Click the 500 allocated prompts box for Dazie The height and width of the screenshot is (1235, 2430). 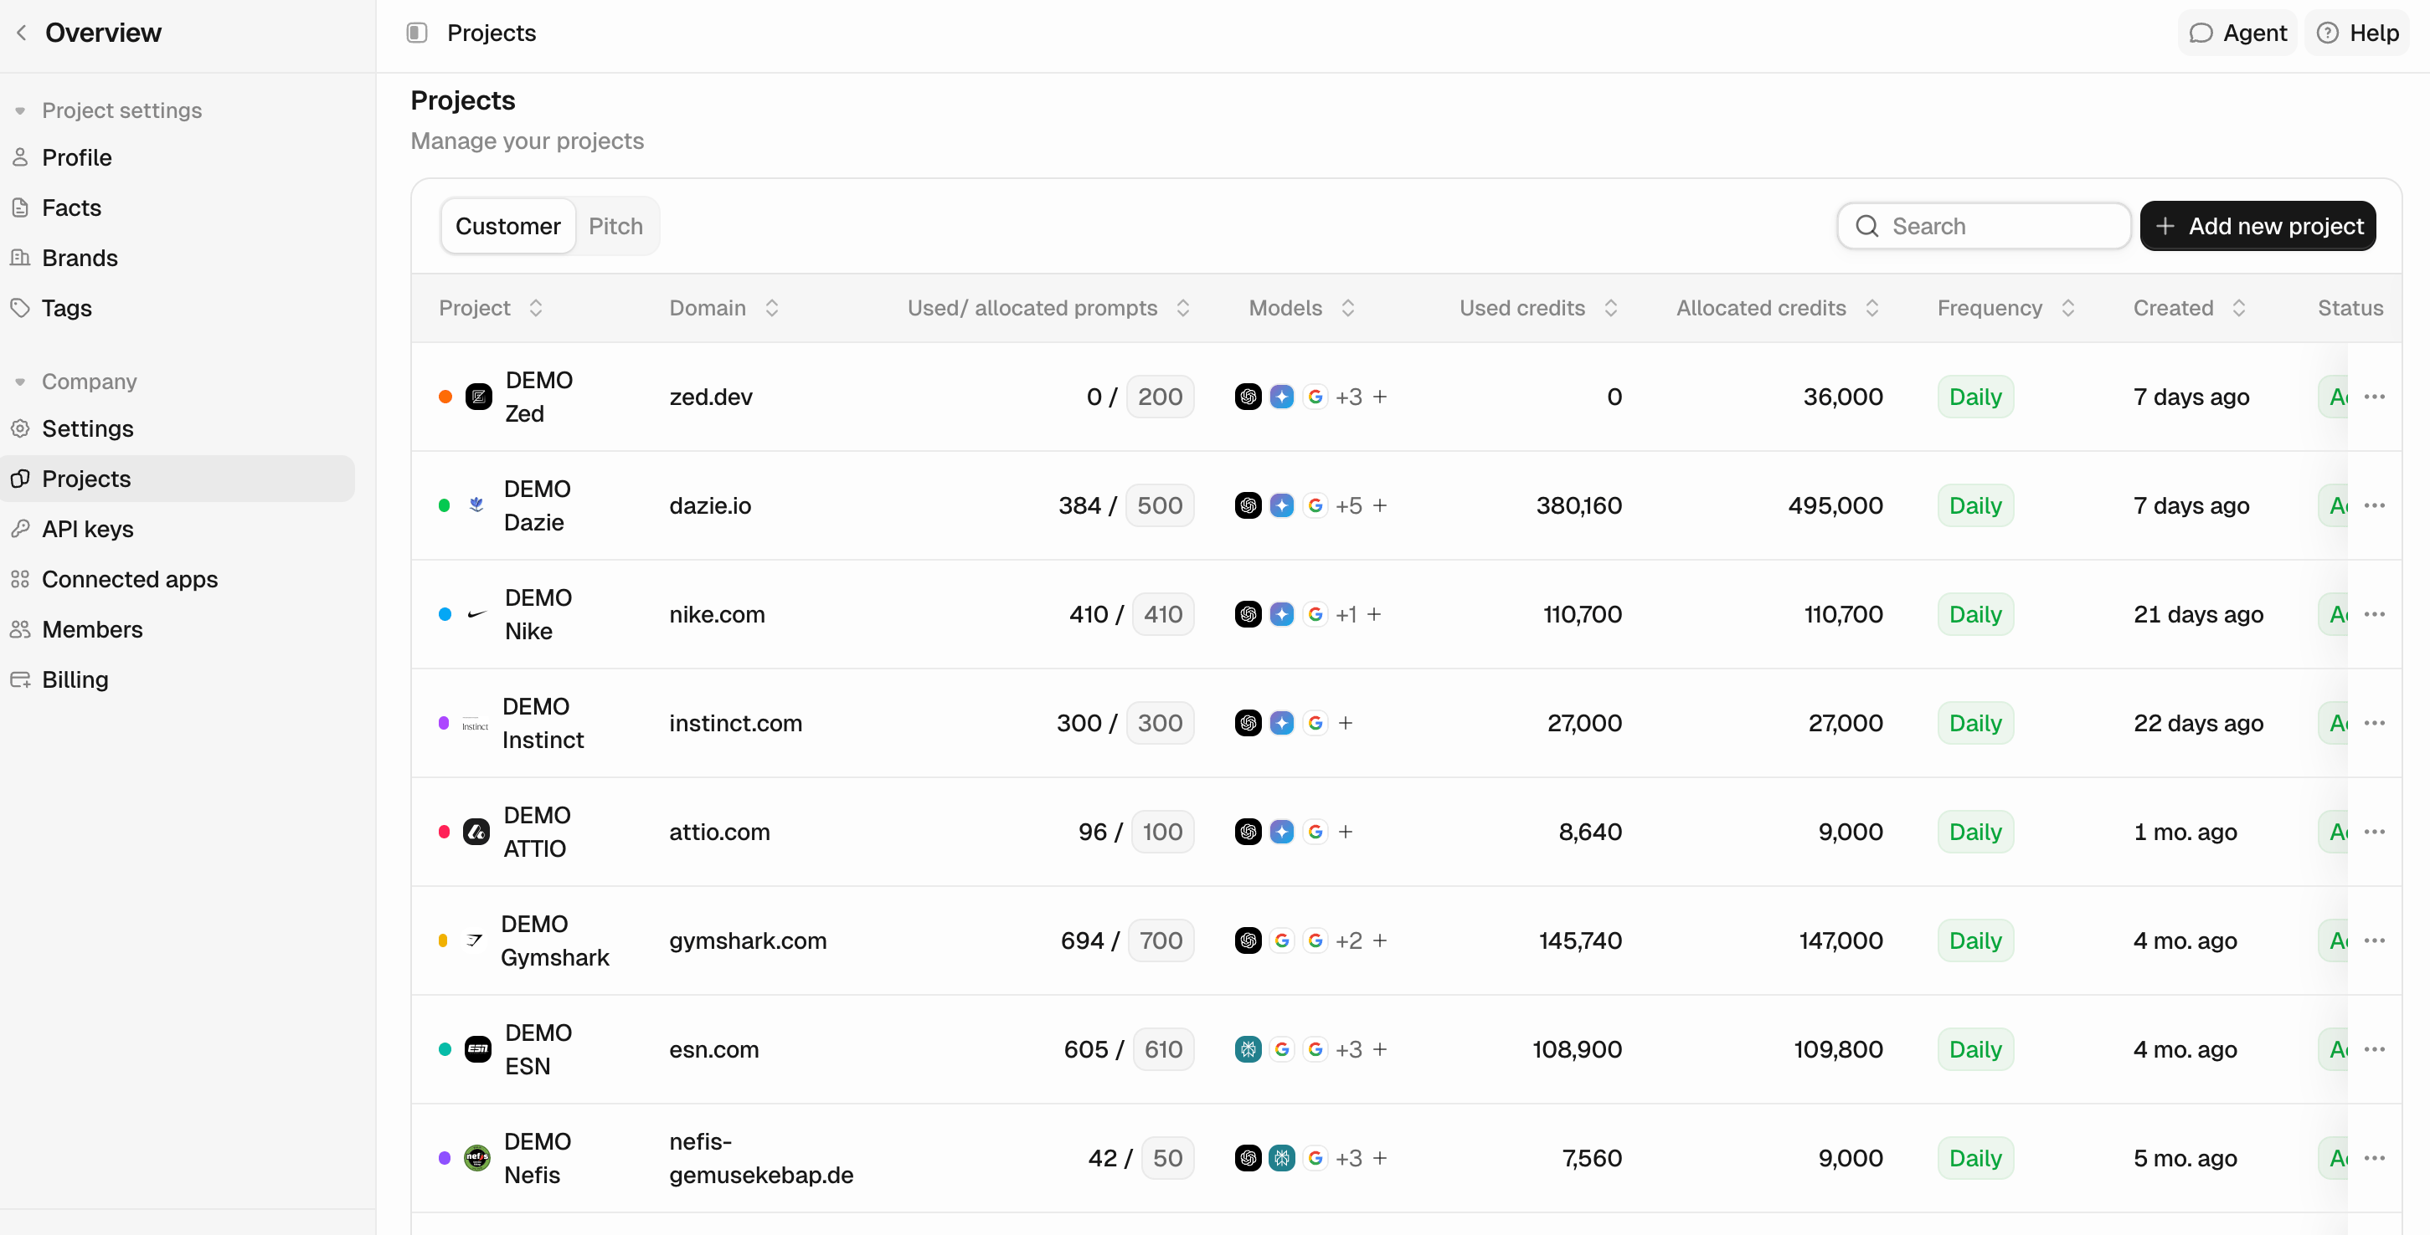point(1160,505)
